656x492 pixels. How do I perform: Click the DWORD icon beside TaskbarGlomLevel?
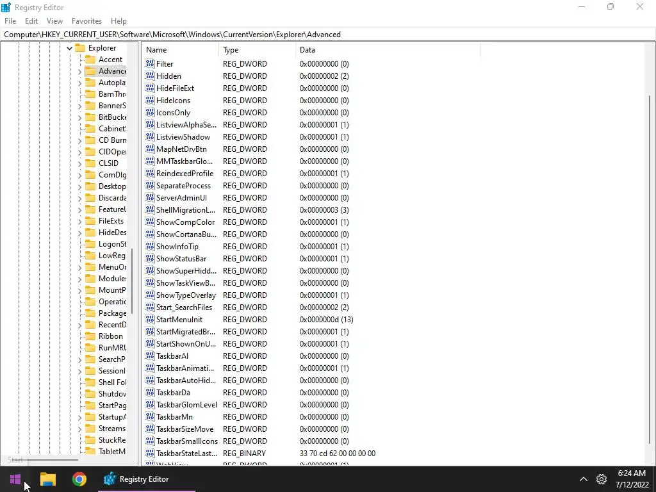[150, 405]
